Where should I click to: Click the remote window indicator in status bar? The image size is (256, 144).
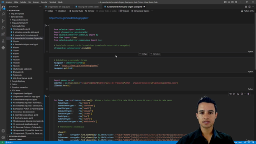coord(2,142)
